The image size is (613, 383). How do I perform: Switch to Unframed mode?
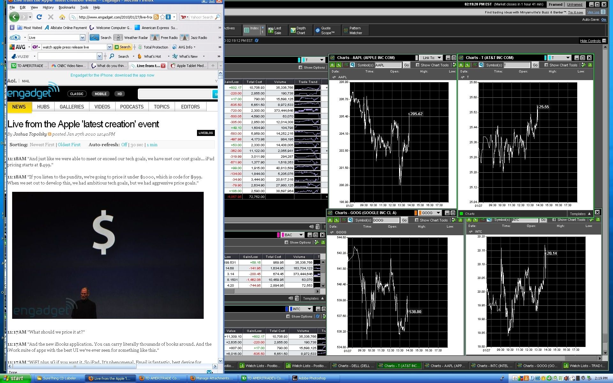pos(575,4)
